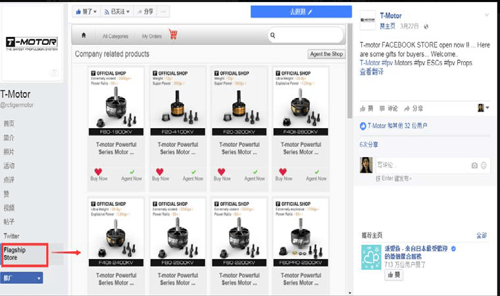This screenshot has height=296, width=500.
Task: Open the red shopping cart icon
Action: [174, 35]
